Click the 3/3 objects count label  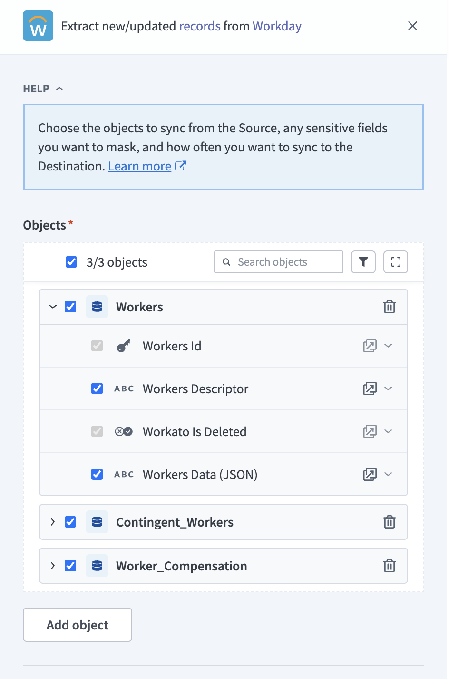coord(117,262)
